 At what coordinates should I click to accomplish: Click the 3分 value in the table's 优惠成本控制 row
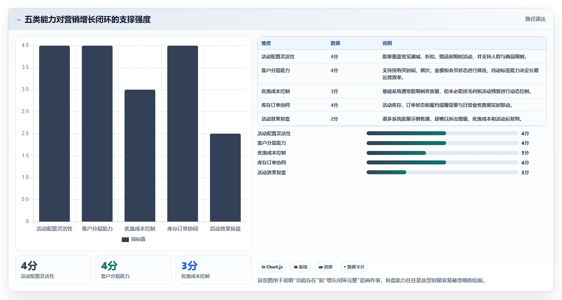coord(334,91)
